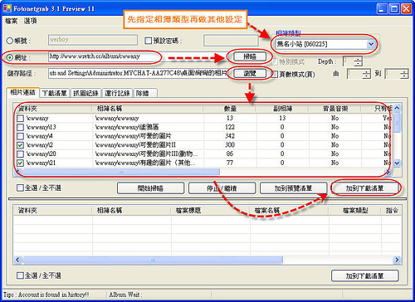Image resolution: width=415 pixels, height=302 pixels.
Task: Switch to the 下載清單 tab
Action: 55,93
